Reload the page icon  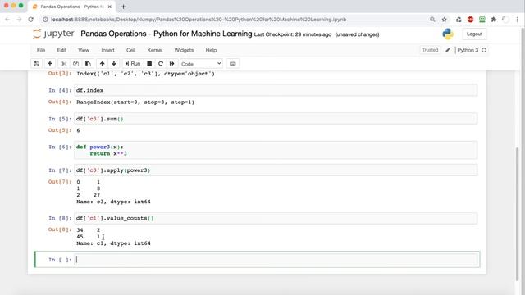31,20
